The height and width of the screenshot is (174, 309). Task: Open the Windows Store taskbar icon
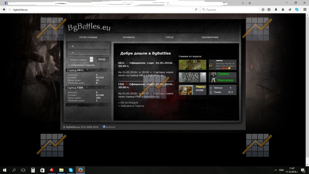pos(42,170)
